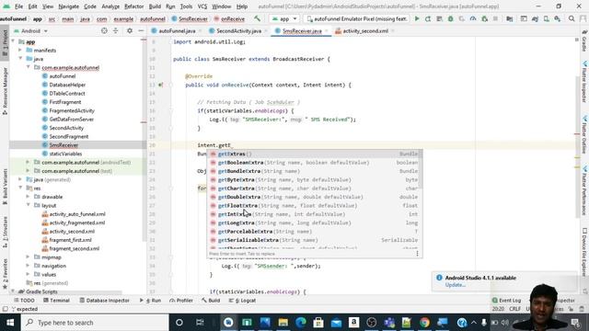This screenshot has height=331, width=589.
Task: Open SDK Manager icon in toolbar
Action: 557,18
